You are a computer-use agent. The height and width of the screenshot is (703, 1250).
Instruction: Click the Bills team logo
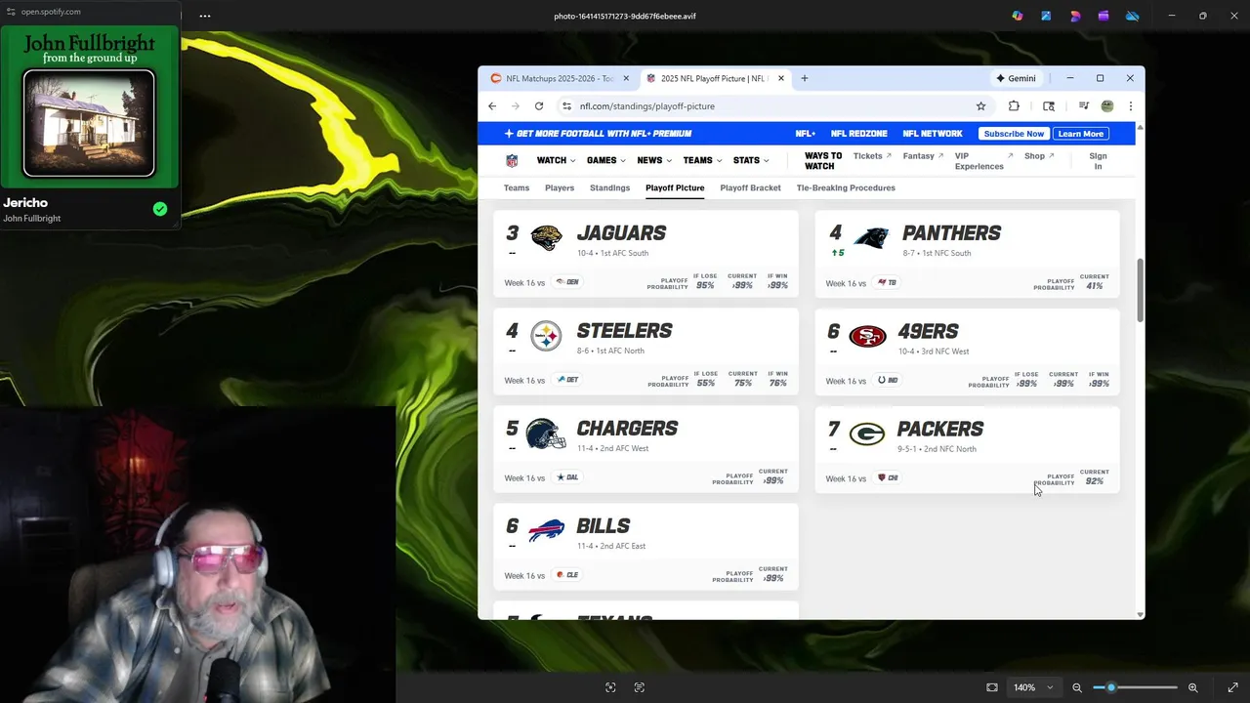pyautogui.click(x=546, y=531)
